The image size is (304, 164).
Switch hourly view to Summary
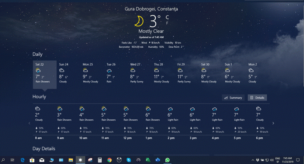233,97
